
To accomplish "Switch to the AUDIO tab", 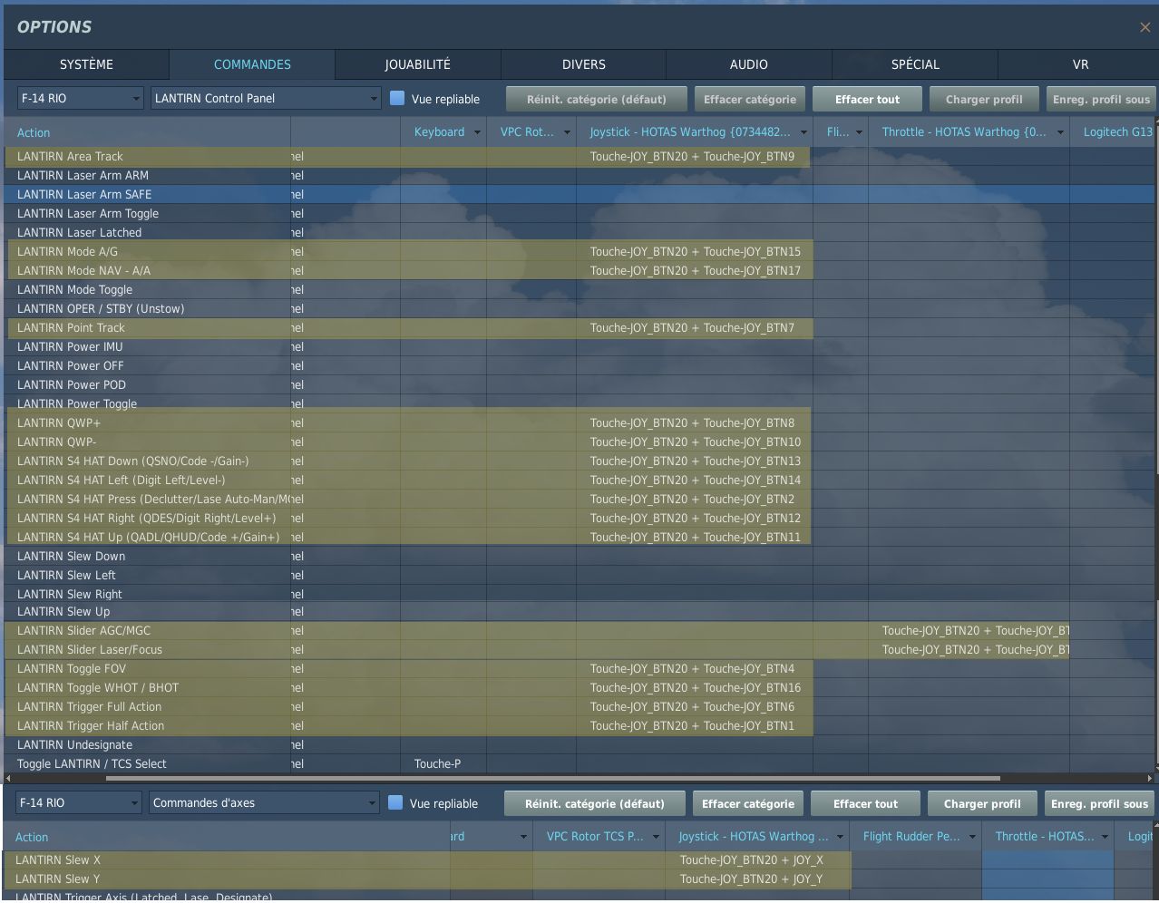I will [x=748, y=64].
